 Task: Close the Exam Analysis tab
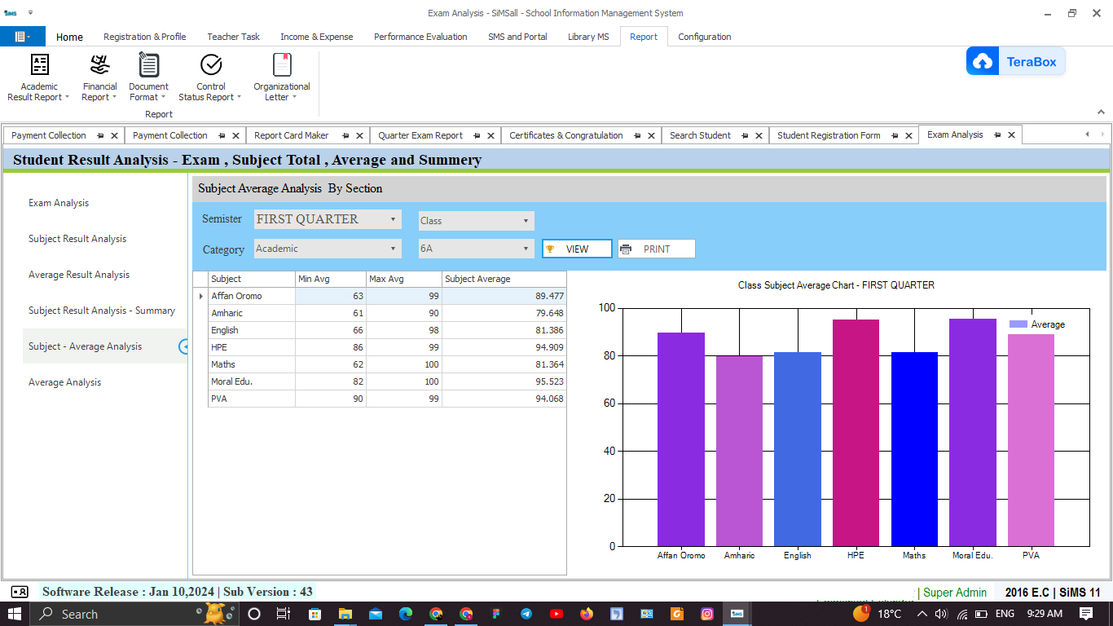tap(1012, 135)
